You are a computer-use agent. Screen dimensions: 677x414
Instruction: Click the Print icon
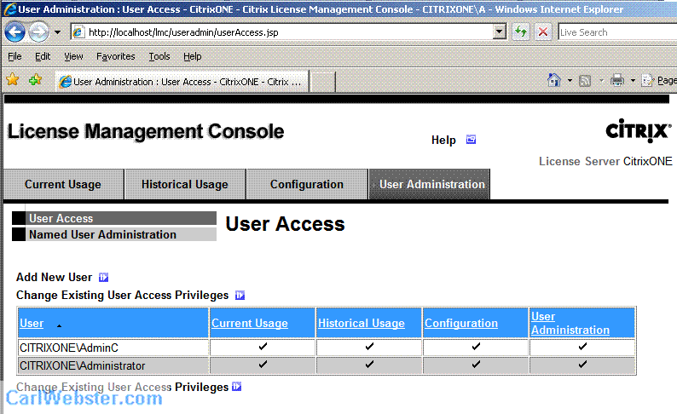coord(617,80)
